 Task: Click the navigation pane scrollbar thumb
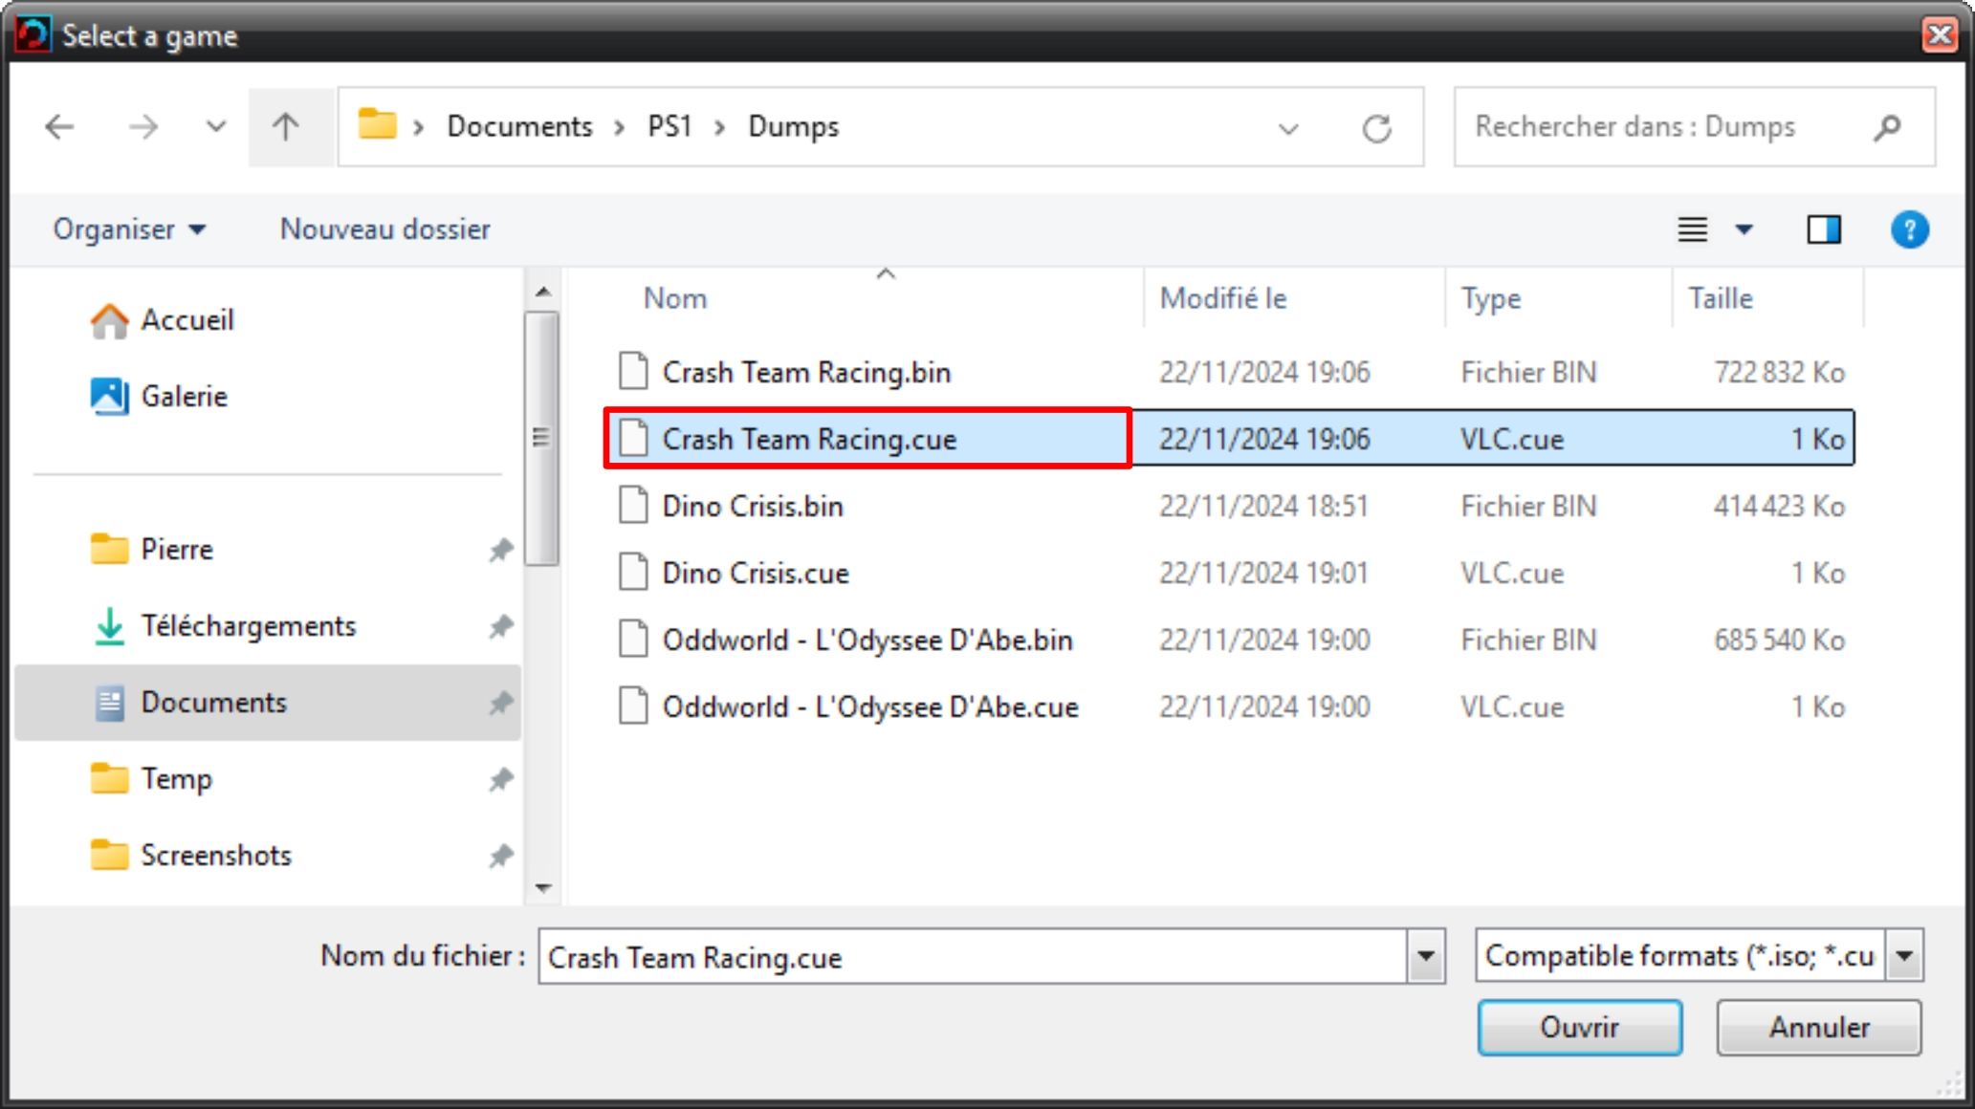point(542,439)
